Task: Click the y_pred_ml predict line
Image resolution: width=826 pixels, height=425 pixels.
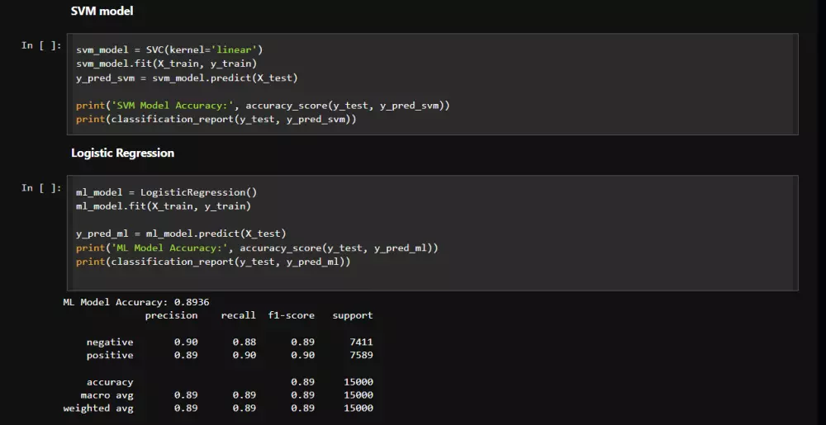Action: [181, 234]
